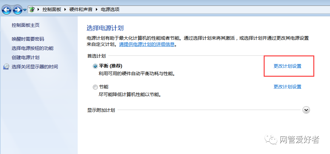Click the 显示附加计划 section label
330x154 pixels.
coord(101,110)
